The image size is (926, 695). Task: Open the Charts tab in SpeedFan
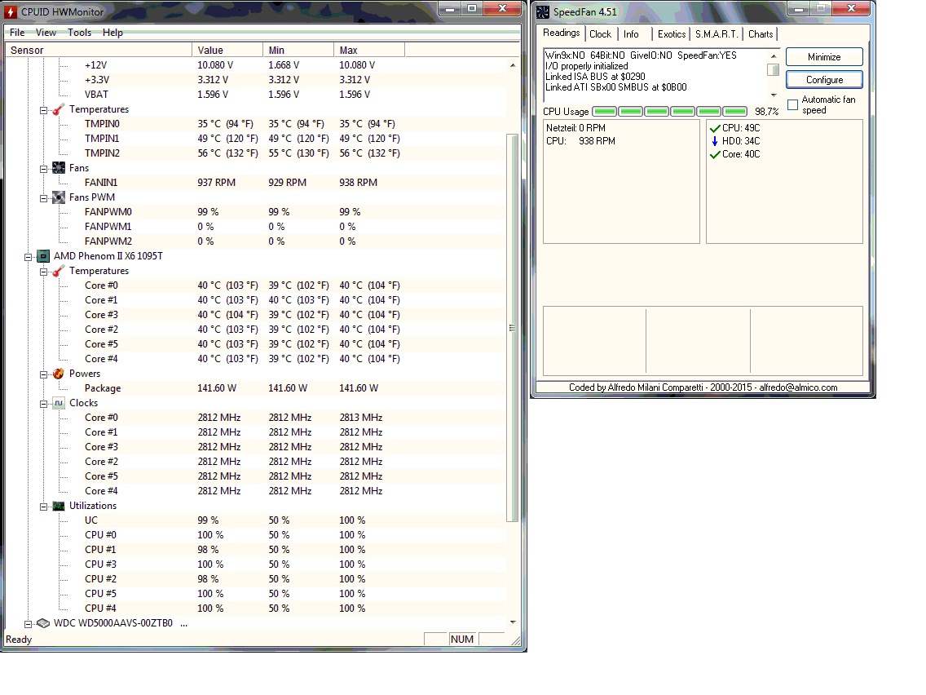(760, 34)
